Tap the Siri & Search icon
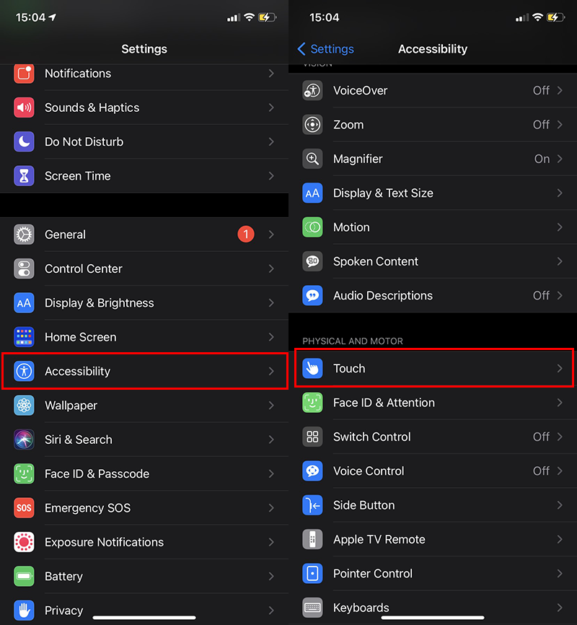This screenshot has height=625, width=577. 24,440
